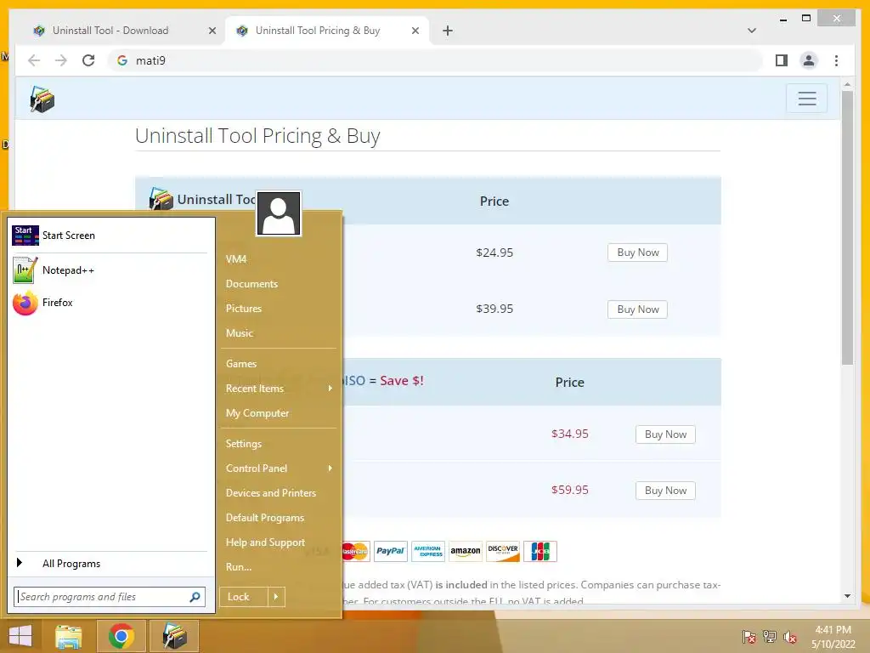This screenshot has height=653, width=870.
Task: Click the Discover card icon
Action: (503, 551)
